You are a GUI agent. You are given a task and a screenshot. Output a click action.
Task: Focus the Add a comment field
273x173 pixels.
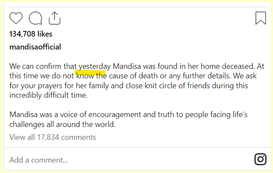39,160
